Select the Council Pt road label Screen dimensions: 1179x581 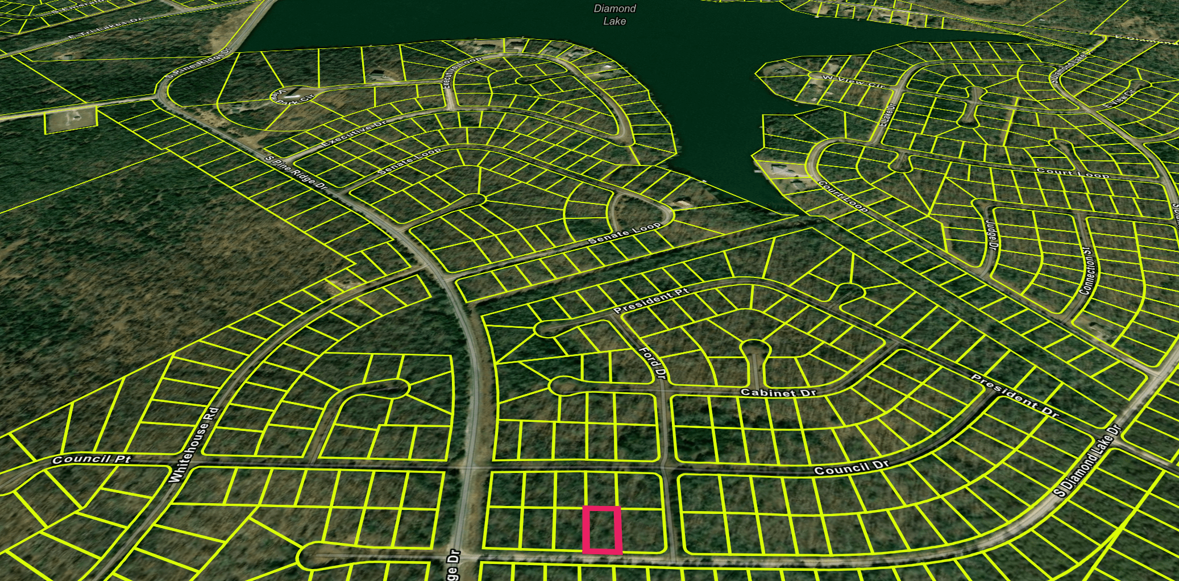pyautogui.click(x=91, y=459)
